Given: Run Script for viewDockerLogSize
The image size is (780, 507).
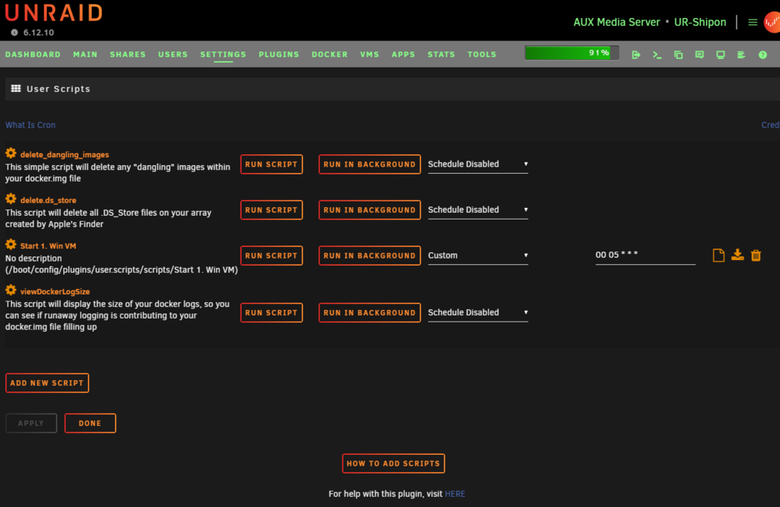Looking at the screenshot, I should point(271,313).
